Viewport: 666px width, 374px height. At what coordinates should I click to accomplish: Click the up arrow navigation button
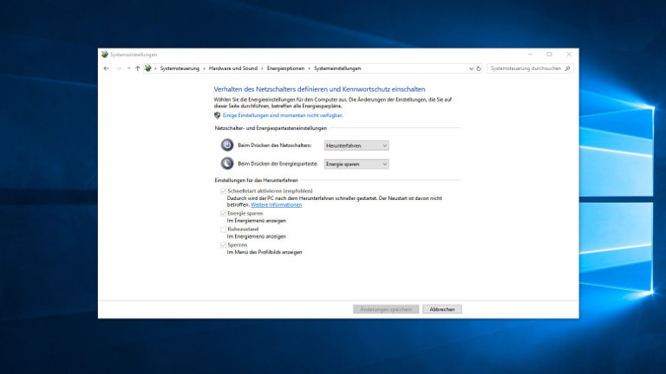click(x=137, y=68)
